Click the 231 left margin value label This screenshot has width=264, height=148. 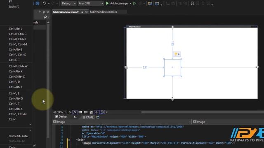click(x=145, y=67)
